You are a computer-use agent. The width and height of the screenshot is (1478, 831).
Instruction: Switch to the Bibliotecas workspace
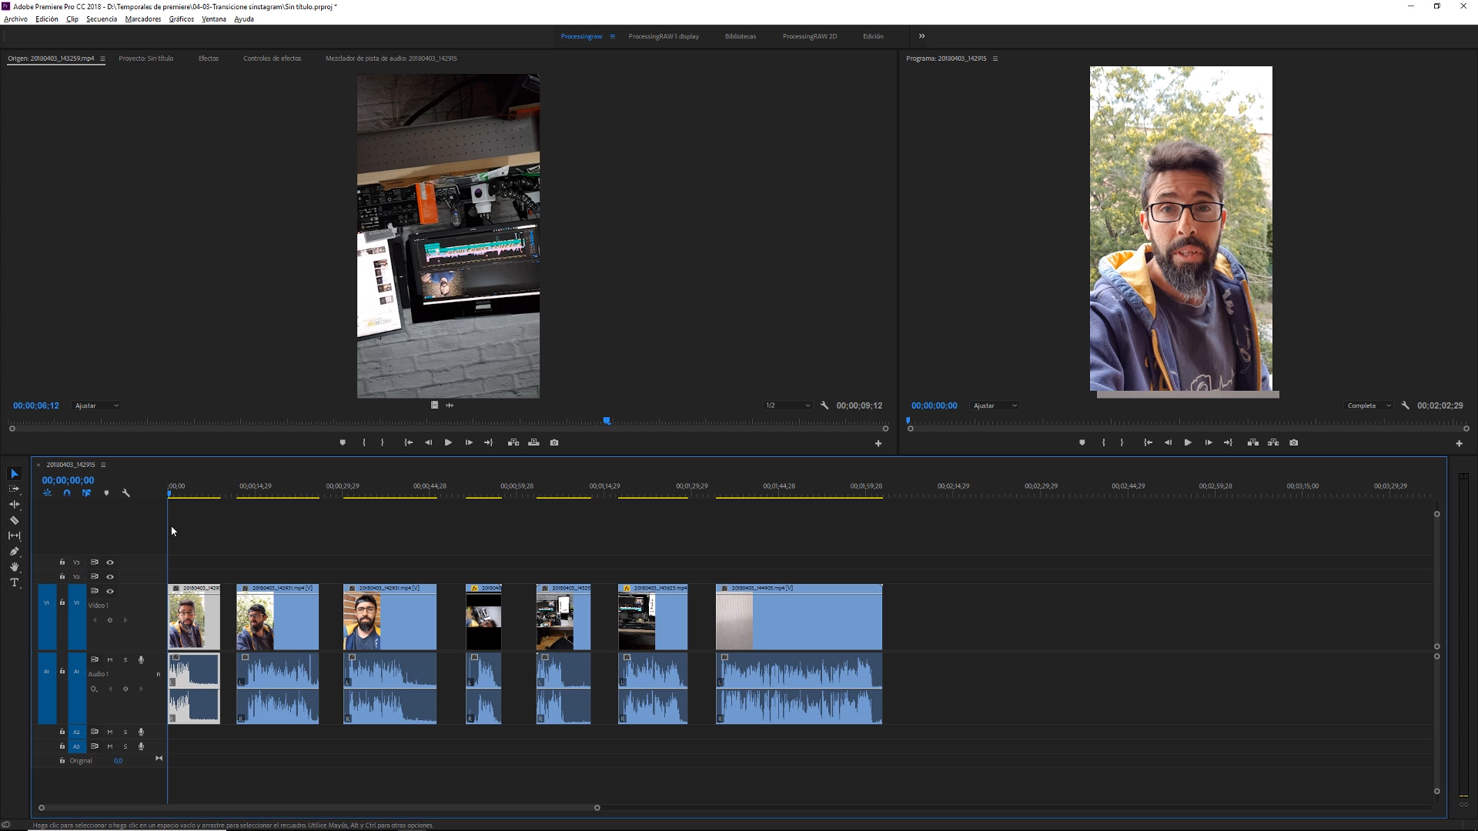coord(740,36)
